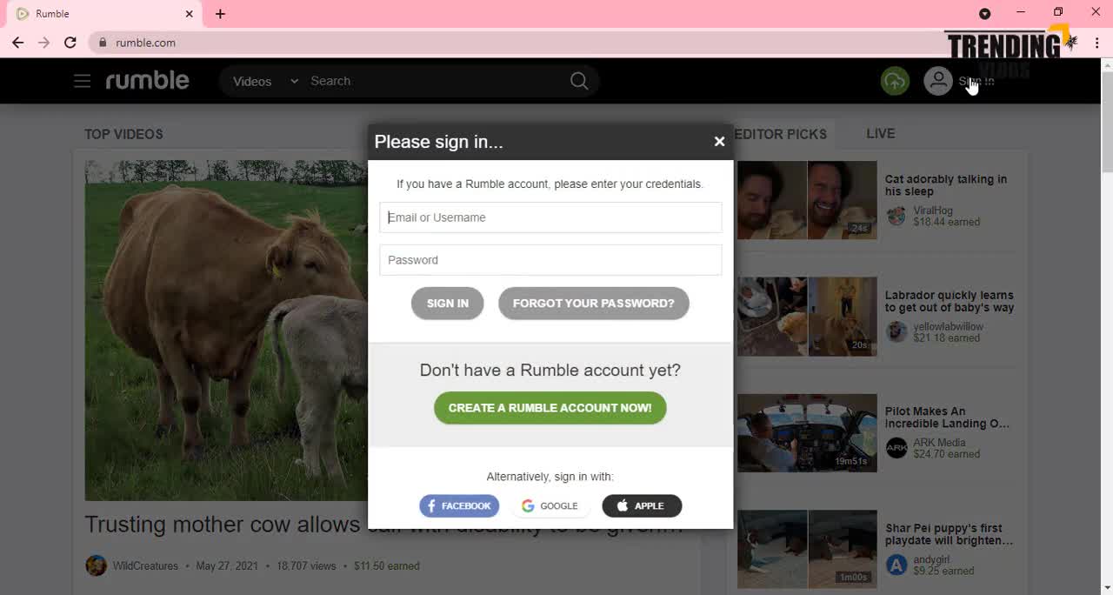Open the cow and calf video thumbnail

click(226, 331)
